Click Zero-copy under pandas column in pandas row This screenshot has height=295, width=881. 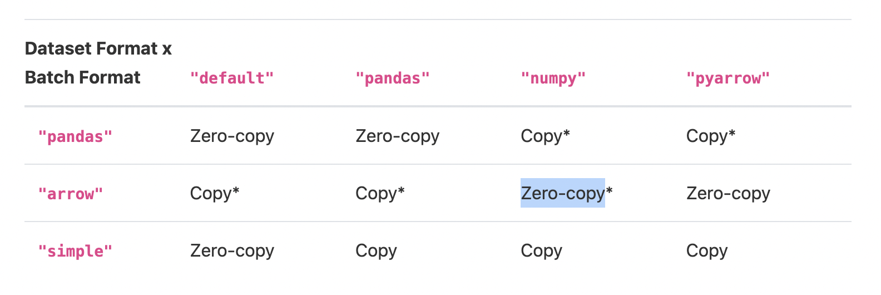click(x=397, y=136)
